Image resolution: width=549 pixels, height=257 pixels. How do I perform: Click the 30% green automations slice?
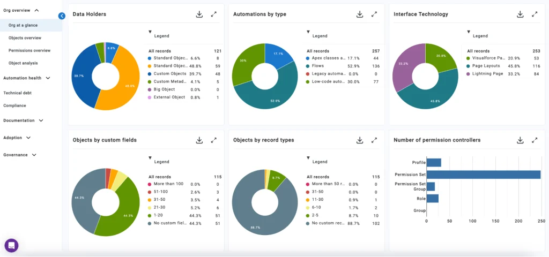tap(247, 63)
